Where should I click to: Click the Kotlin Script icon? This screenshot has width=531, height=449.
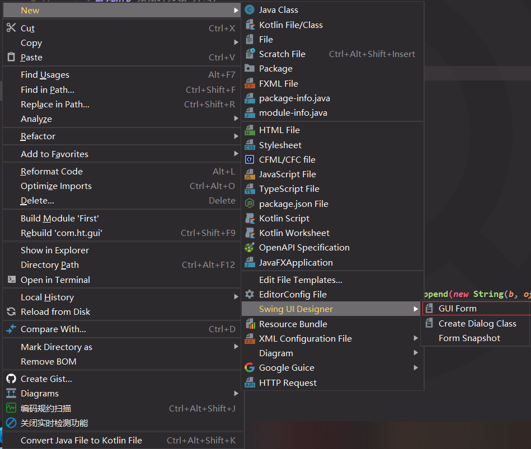[250, 218]
